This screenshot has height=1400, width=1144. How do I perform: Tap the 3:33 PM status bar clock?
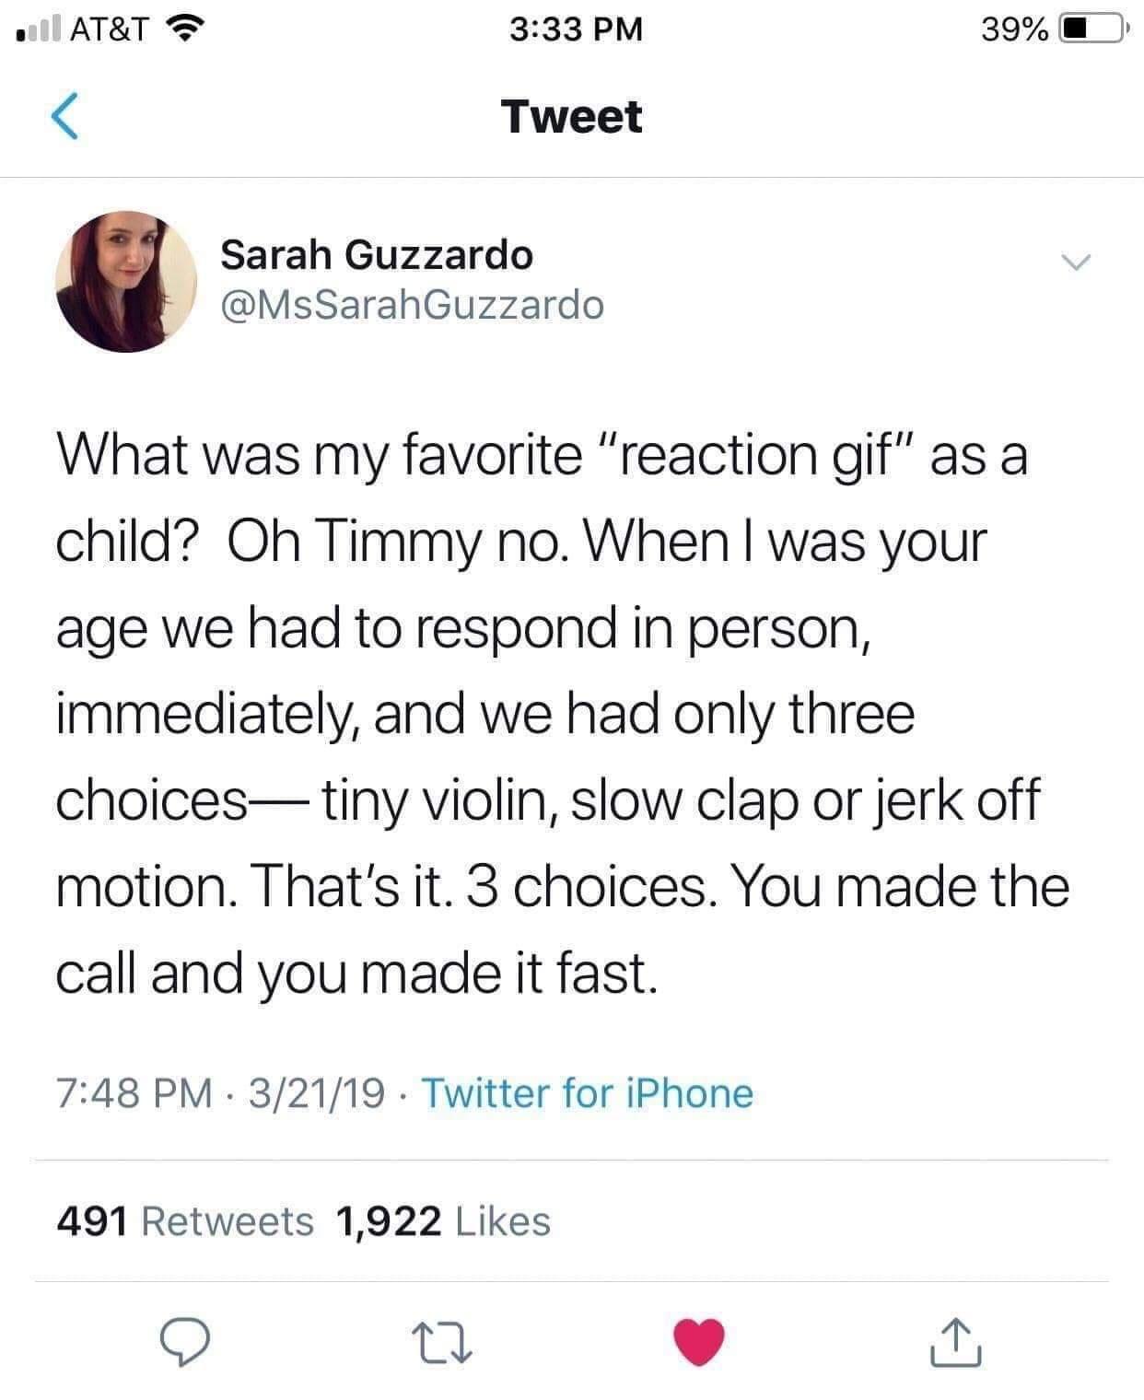point(575,29)
